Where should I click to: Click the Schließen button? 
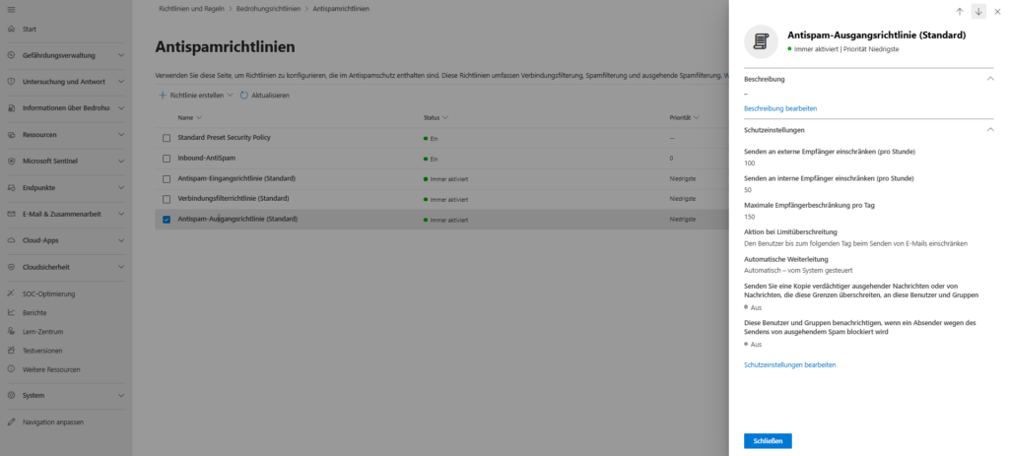767,441
